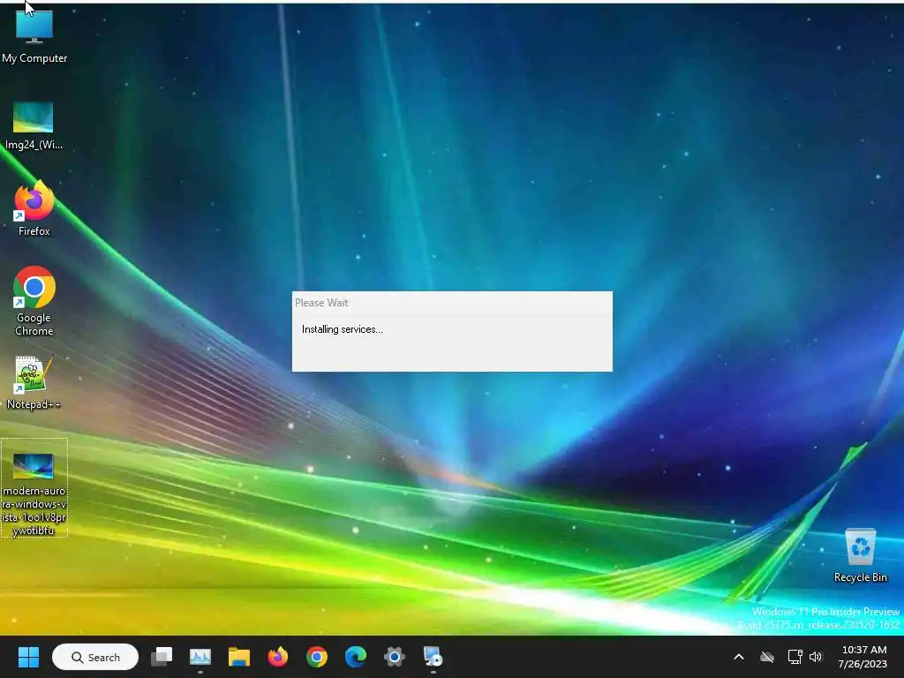904x678 pixels.
Task: Open Task View from the taskbar
Action: 162,657
